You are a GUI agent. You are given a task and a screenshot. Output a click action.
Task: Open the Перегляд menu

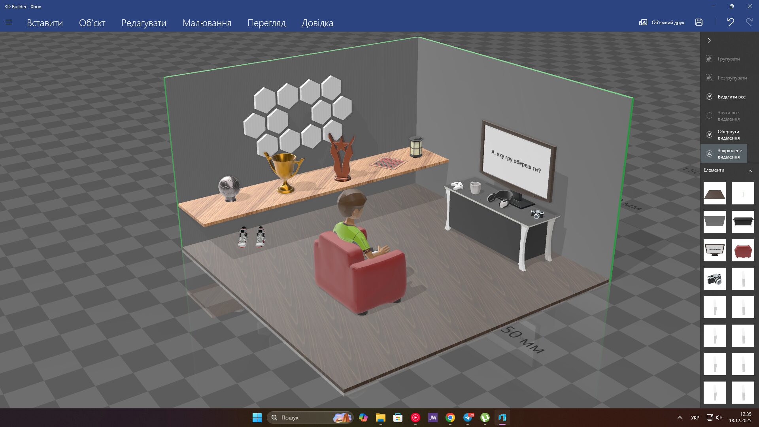click(266, 23)
